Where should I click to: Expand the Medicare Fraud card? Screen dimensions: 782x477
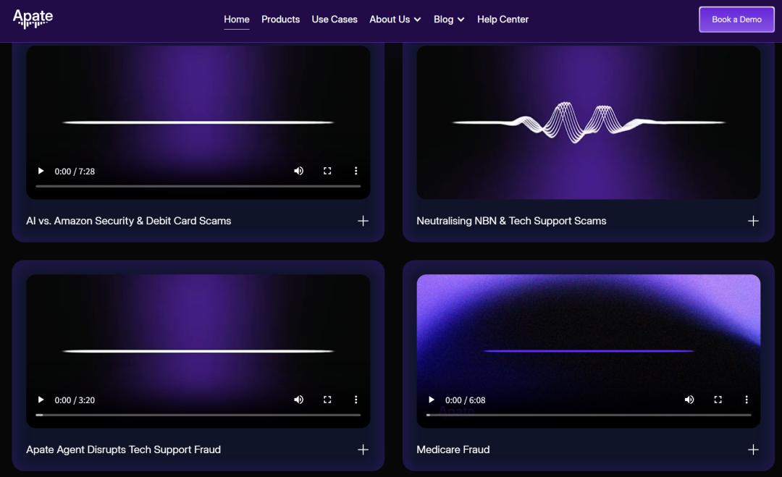(x=753, y=449)
